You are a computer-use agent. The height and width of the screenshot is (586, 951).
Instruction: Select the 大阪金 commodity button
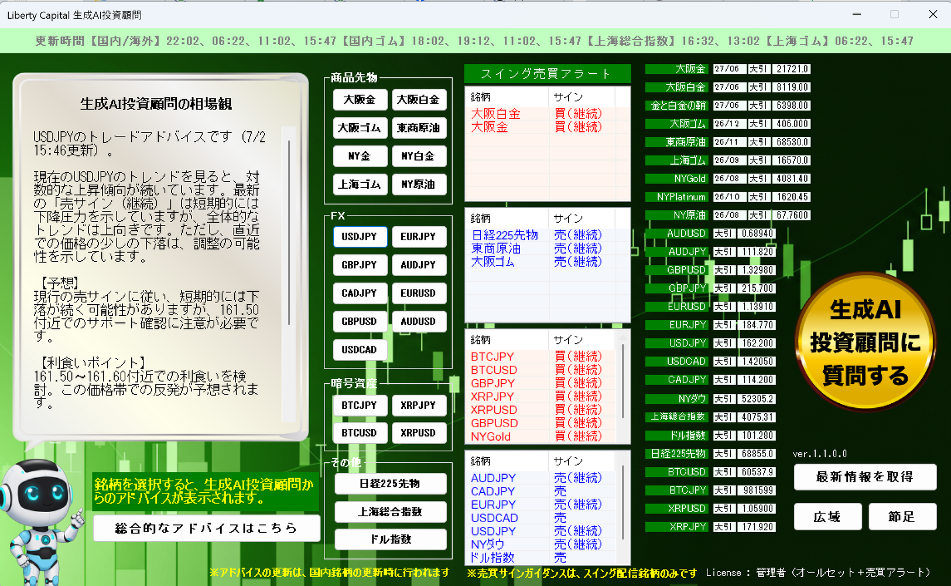tap(360, 100)
